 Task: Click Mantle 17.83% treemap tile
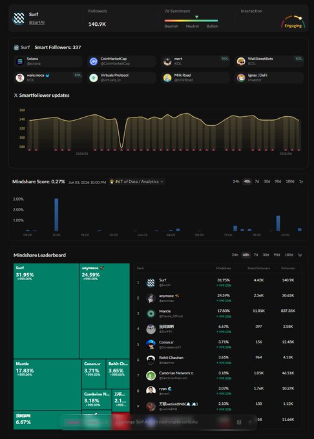pyautogui.click(x=47, y=385)
